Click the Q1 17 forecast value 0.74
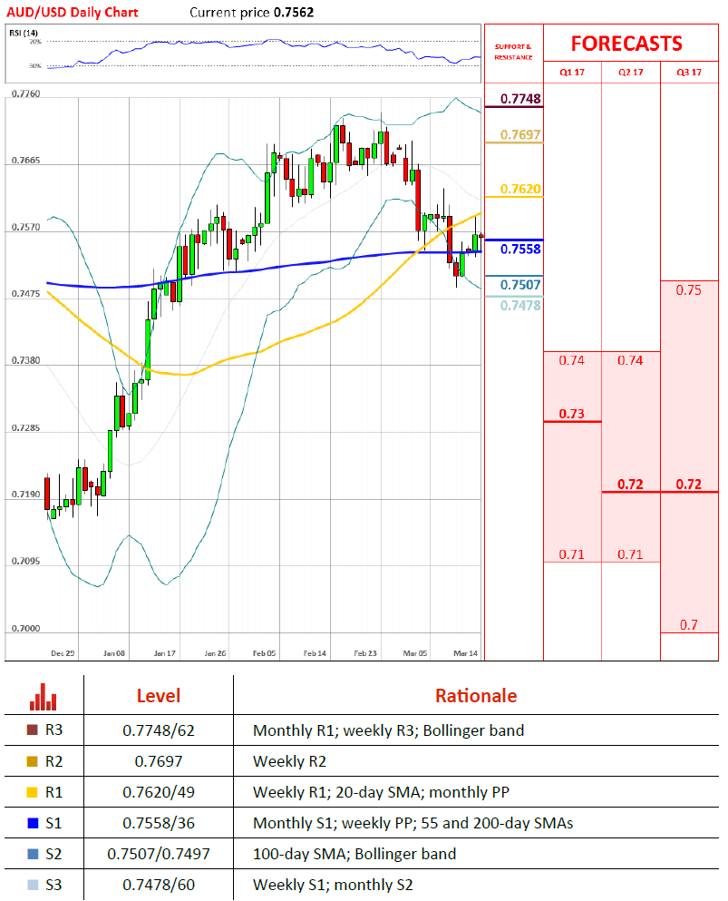728x901 pixels. point(572,360)
